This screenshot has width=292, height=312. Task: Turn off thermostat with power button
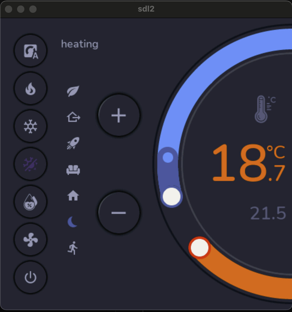[30, 277]
